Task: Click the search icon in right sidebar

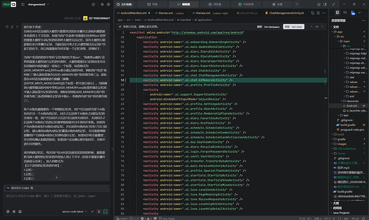Action: coord(345,12)
